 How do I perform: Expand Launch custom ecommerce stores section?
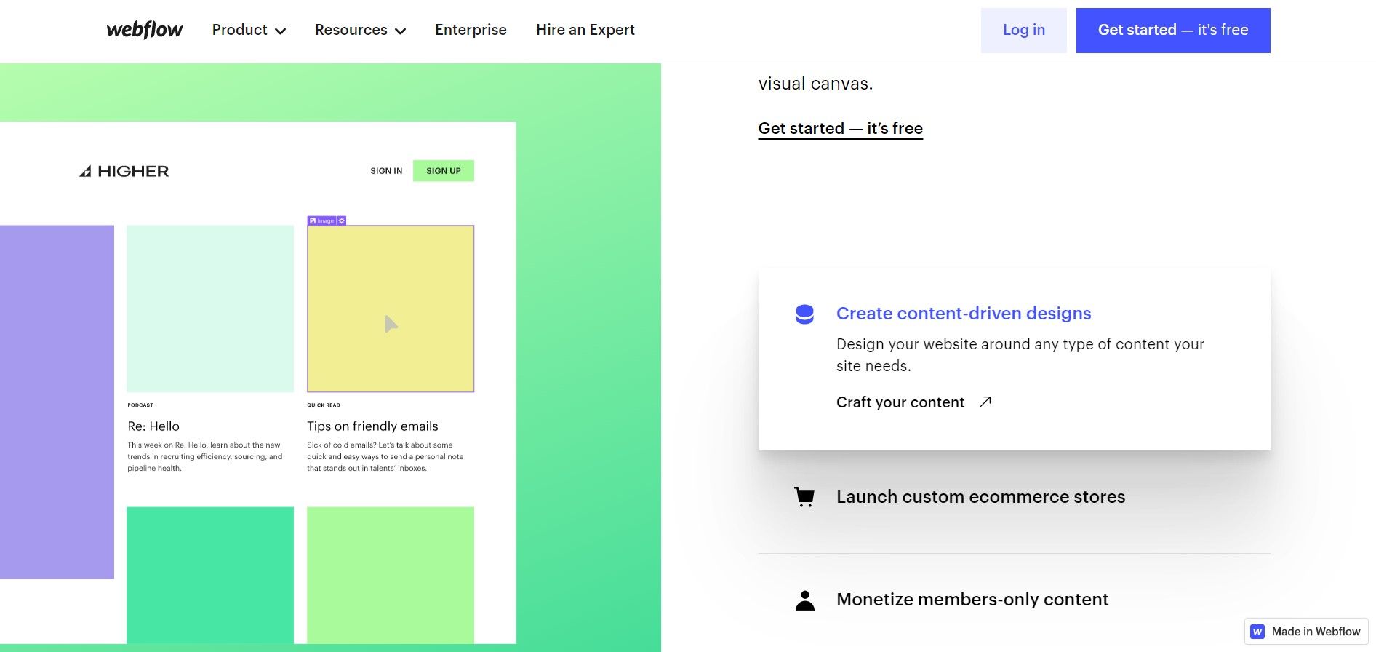(x=980, y=497)
